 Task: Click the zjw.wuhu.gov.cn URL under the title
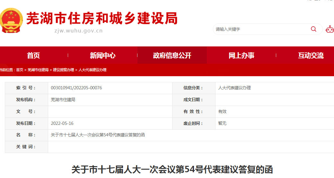coord(79,31)
